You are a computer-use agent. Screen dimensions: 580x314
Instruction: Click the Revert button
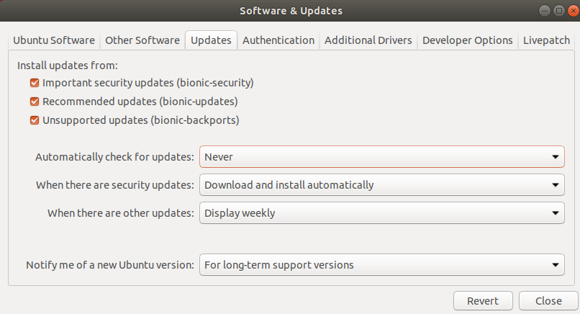pyautogui.click(x=483, y=300)
